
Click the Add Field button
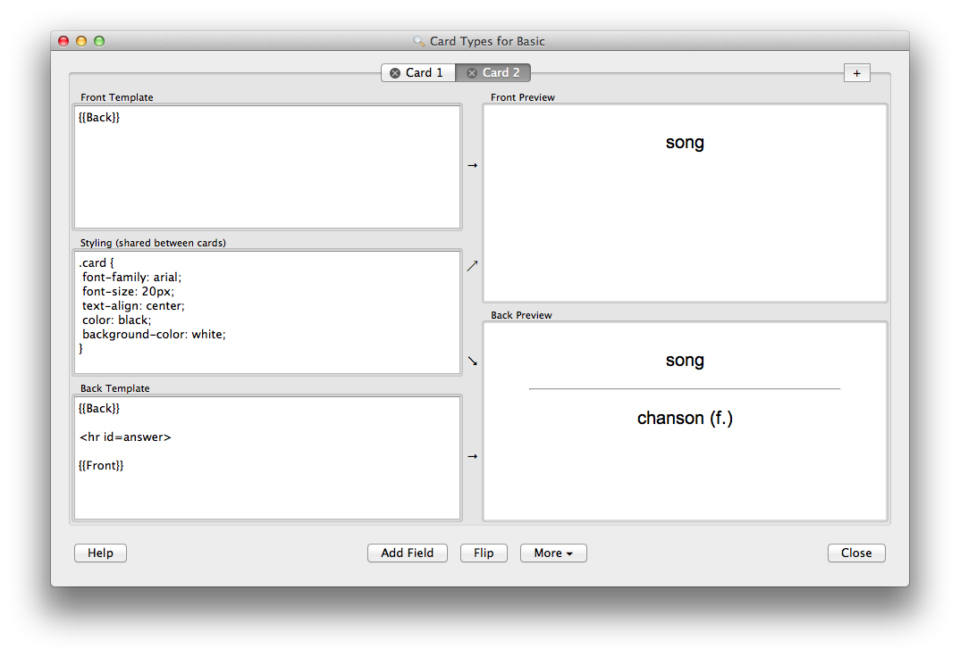407,553
